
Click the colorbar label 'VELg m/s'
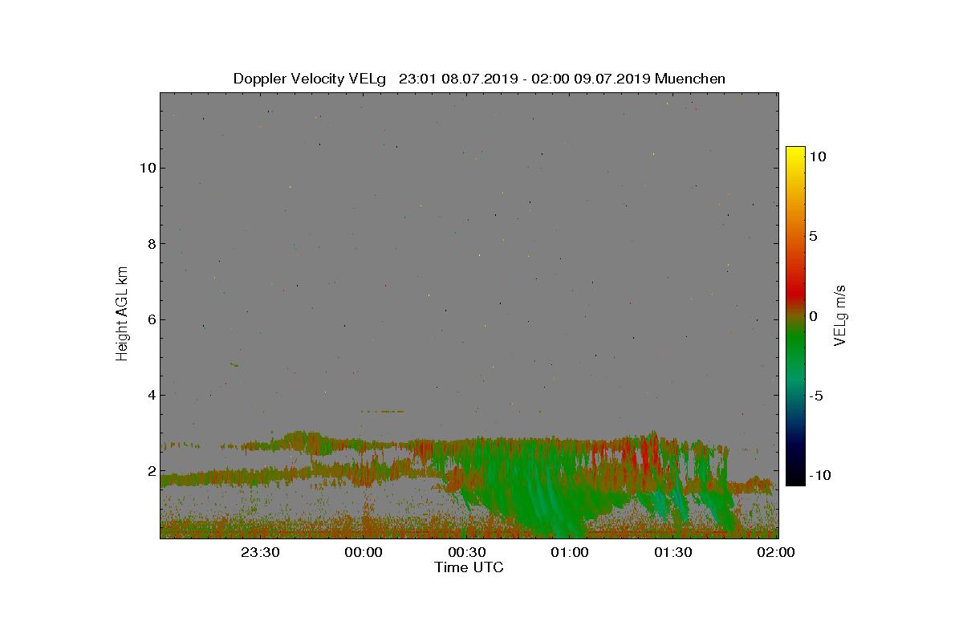841,315
